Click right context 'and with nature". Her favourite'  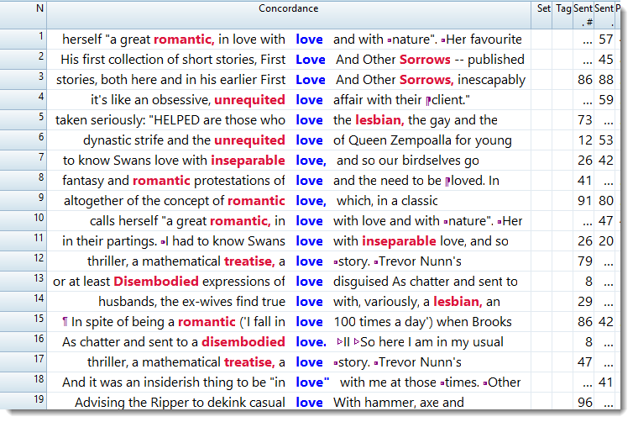(x=427, y=40)
